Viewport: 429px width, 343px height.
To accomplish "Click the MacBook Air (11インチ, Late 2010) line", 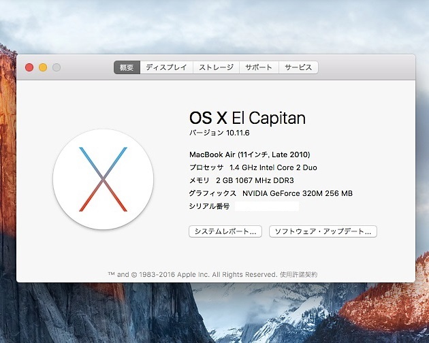I will (249, 154).
